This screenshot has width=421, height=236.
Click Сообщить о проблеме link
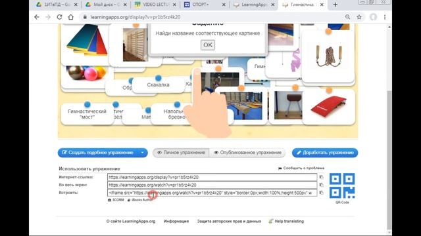click(301, 168)
